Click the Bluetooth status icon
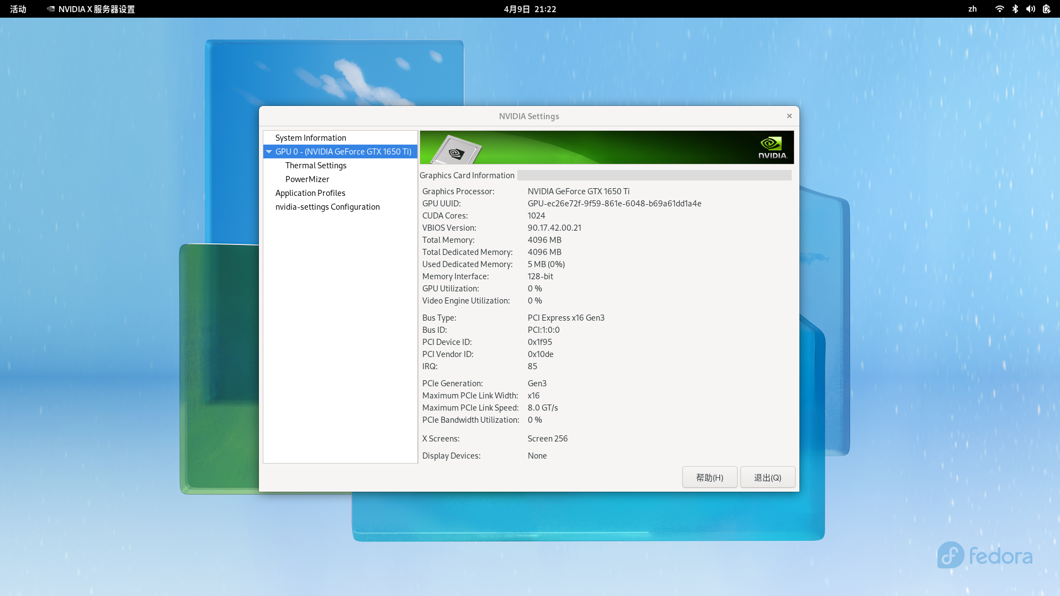1060x596 pixels. (x=1015, y=9)
